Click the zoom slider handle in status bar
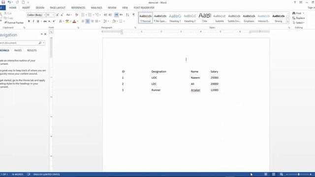 pyautogui.click(x=299, y=175)
